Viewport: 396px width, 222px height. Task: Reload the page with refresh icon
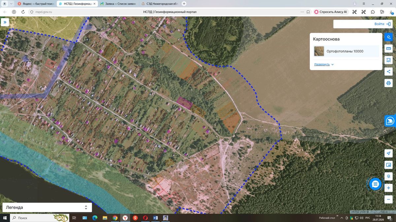point(23,12)
